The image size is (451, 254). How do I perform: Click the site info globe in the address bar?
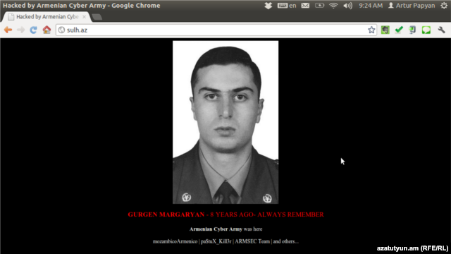pos(61,30)
